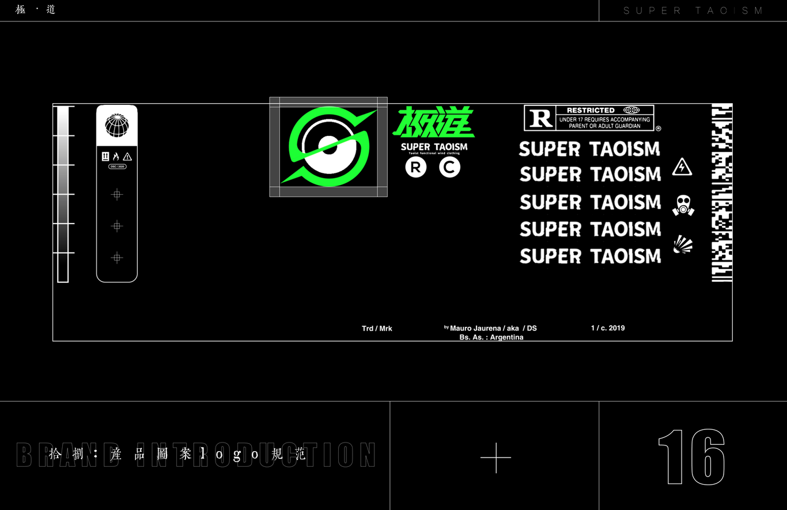This screenshot has height=510, width=787.
Task: Click SUPER TAOISM line beside the gas mask
Action: (590, 202)
